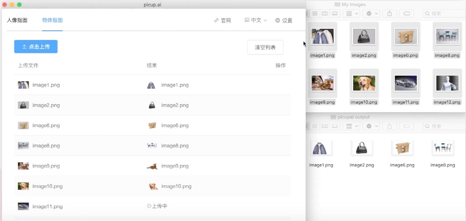Expand the 中文 language dropdown
Viewport: 466px width, 221px height.
(256, 20)
